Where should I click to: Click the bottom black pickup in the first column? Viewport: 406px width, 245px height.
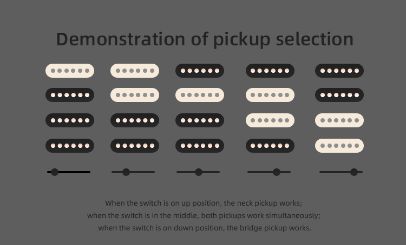70,146
